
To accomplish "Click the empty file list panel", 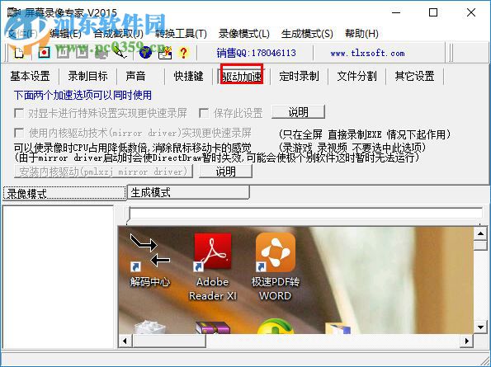I will tap(58, 277).
